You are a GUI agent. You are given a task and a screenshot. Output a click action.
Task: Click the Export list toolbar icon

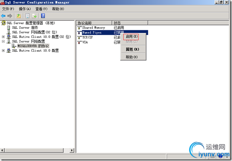pos(34,16)
